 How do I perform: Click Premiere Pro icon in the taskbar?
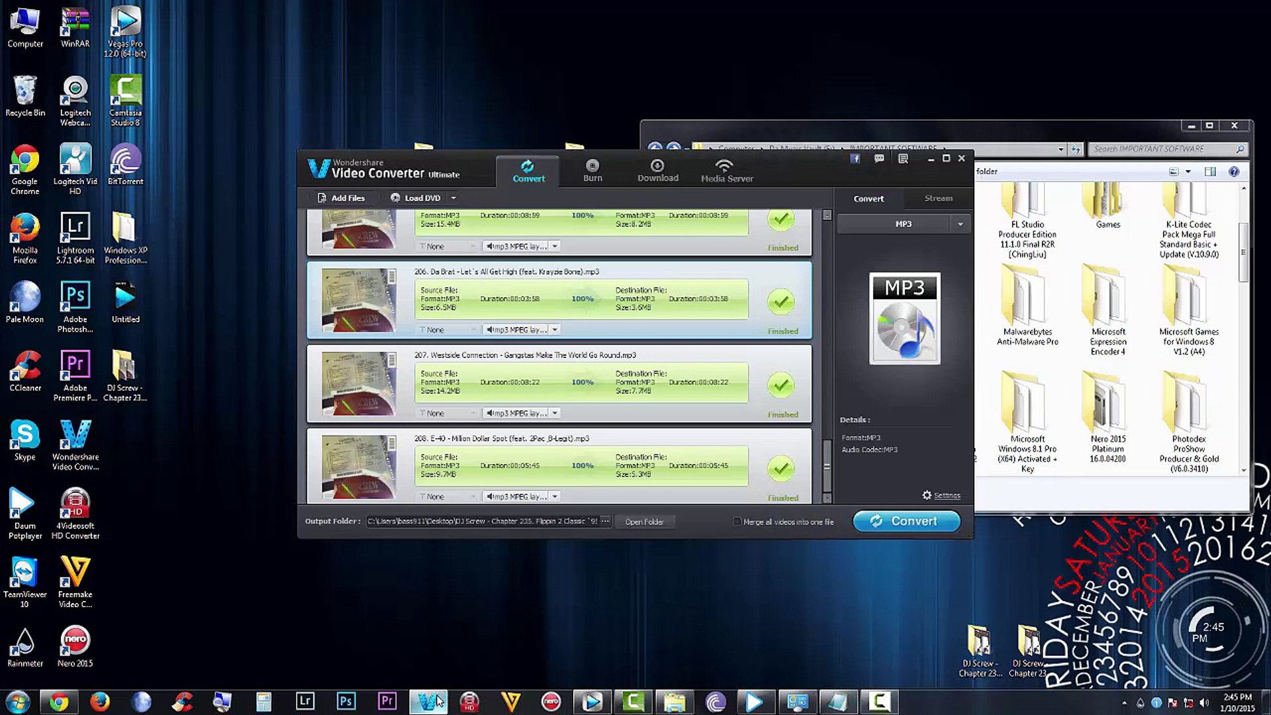point(387,702)
